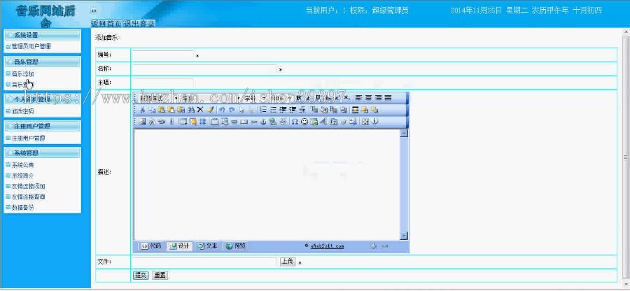Click the minus icon to shrink editor
Screen dimensions: 630x291
tap(384, 246)
